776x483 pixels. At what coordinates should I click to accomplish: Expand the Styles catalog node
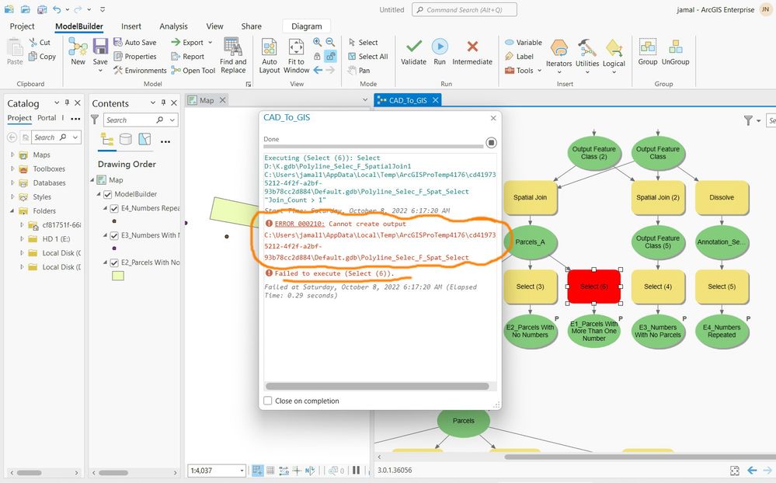pyautogui.click(x=12, y=196)
